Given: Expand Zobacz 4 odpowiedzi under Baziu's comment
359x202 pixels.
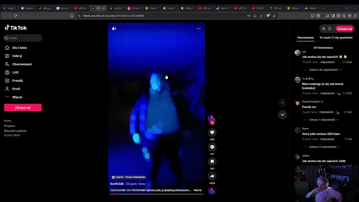Looking at the screenshot, I should coord(324,147).
